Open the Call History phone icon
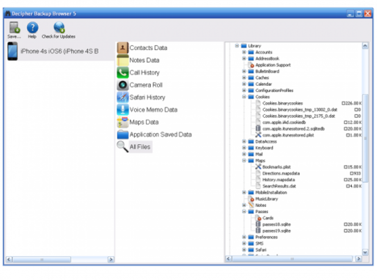The height and width of the screenshot is (280, 377). (x=123, y=72)
